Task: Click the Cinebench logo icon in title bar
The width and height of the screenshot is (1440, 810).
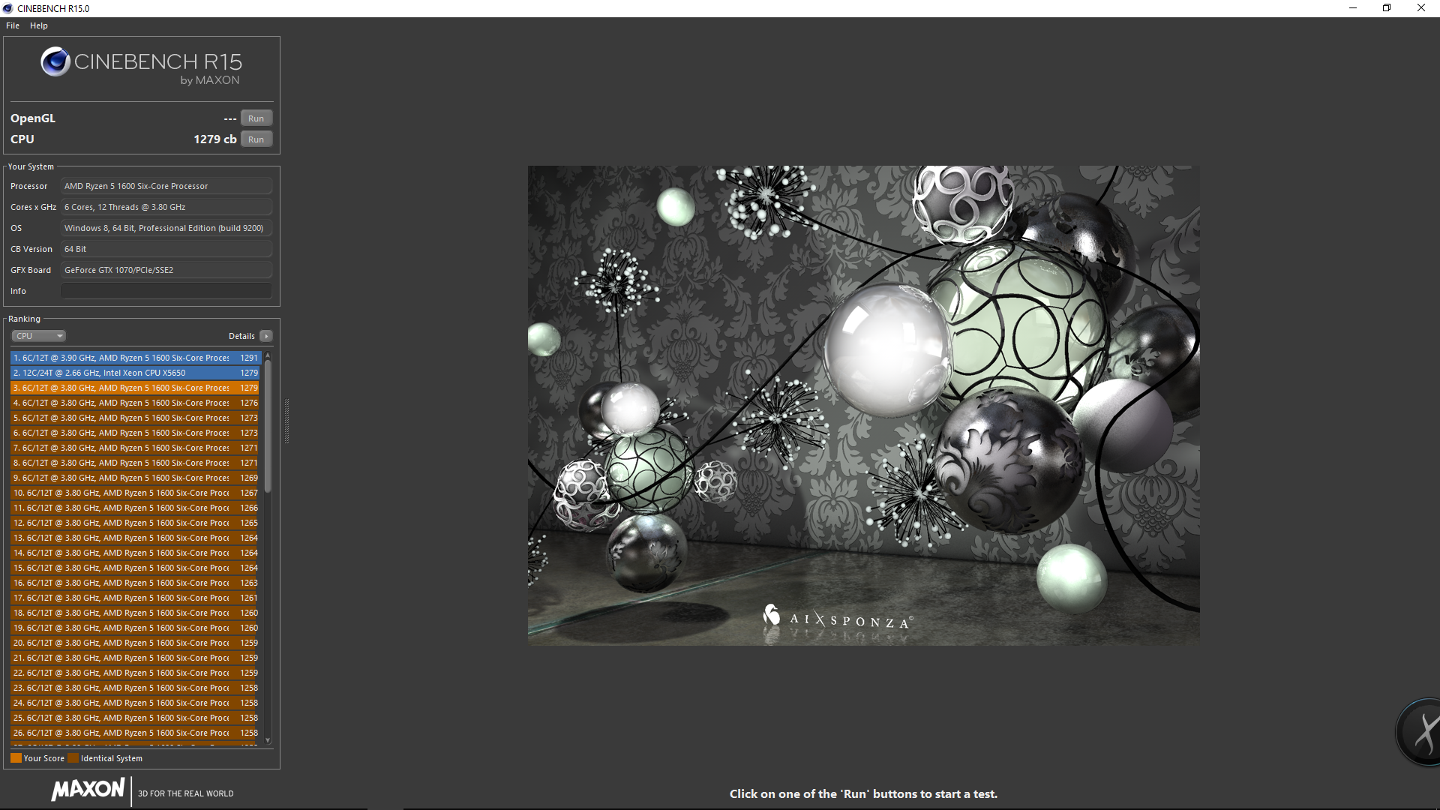Action: [x=7, y=8]
